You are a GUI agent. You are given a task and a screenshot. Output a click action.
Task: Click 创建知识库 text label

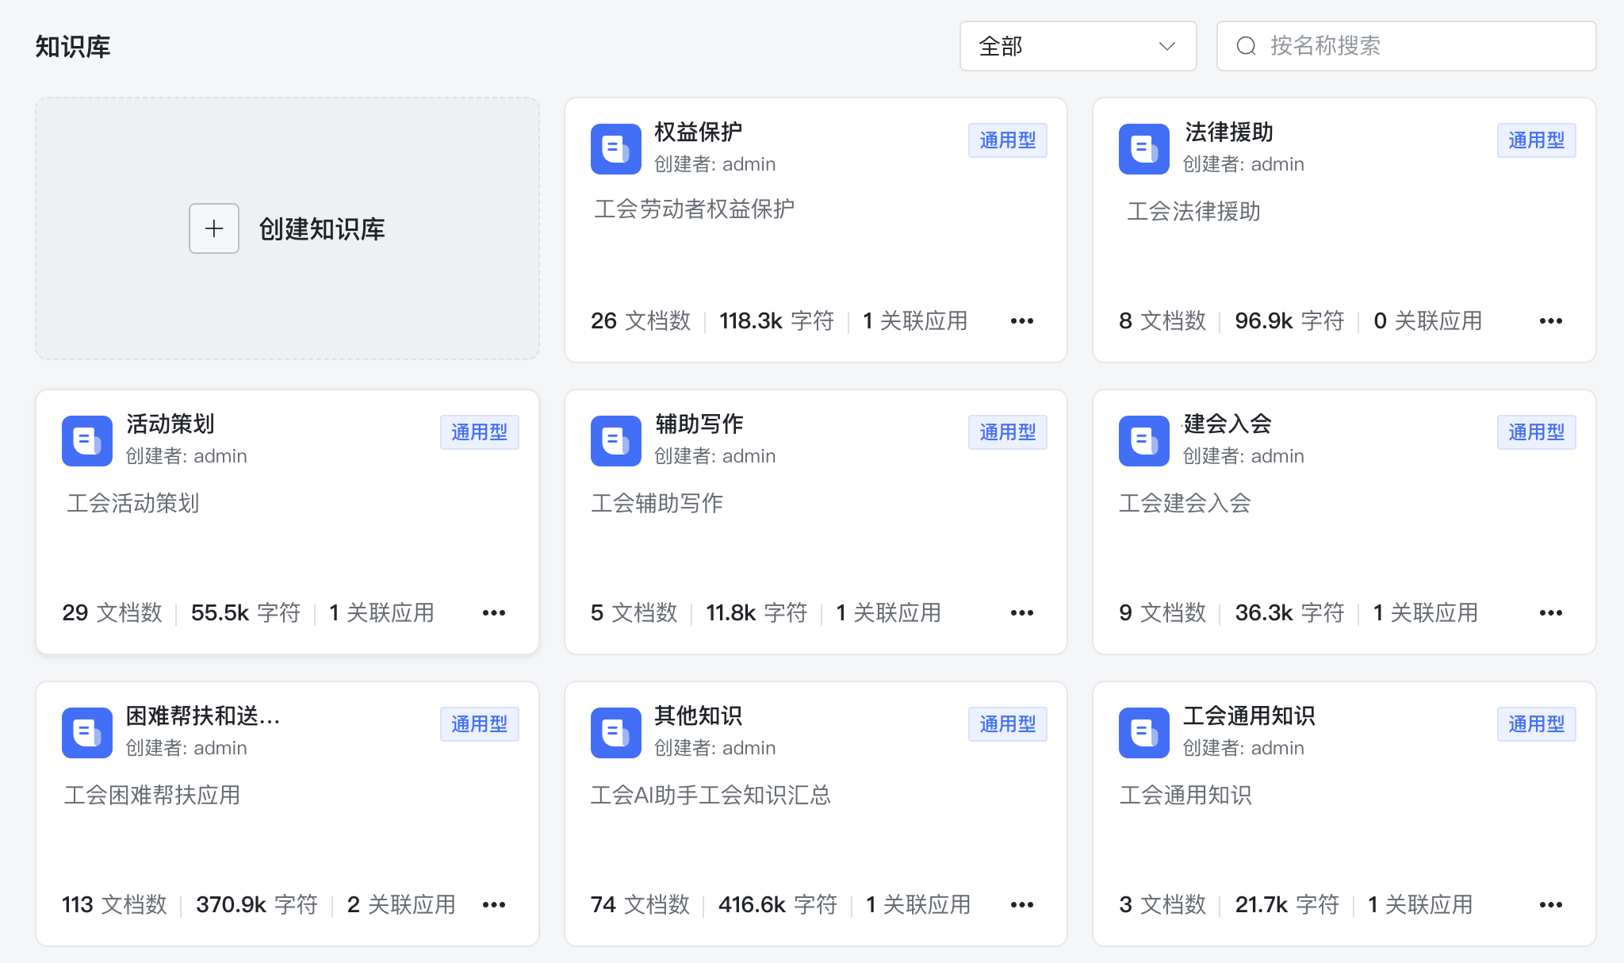tap(321, 229)
